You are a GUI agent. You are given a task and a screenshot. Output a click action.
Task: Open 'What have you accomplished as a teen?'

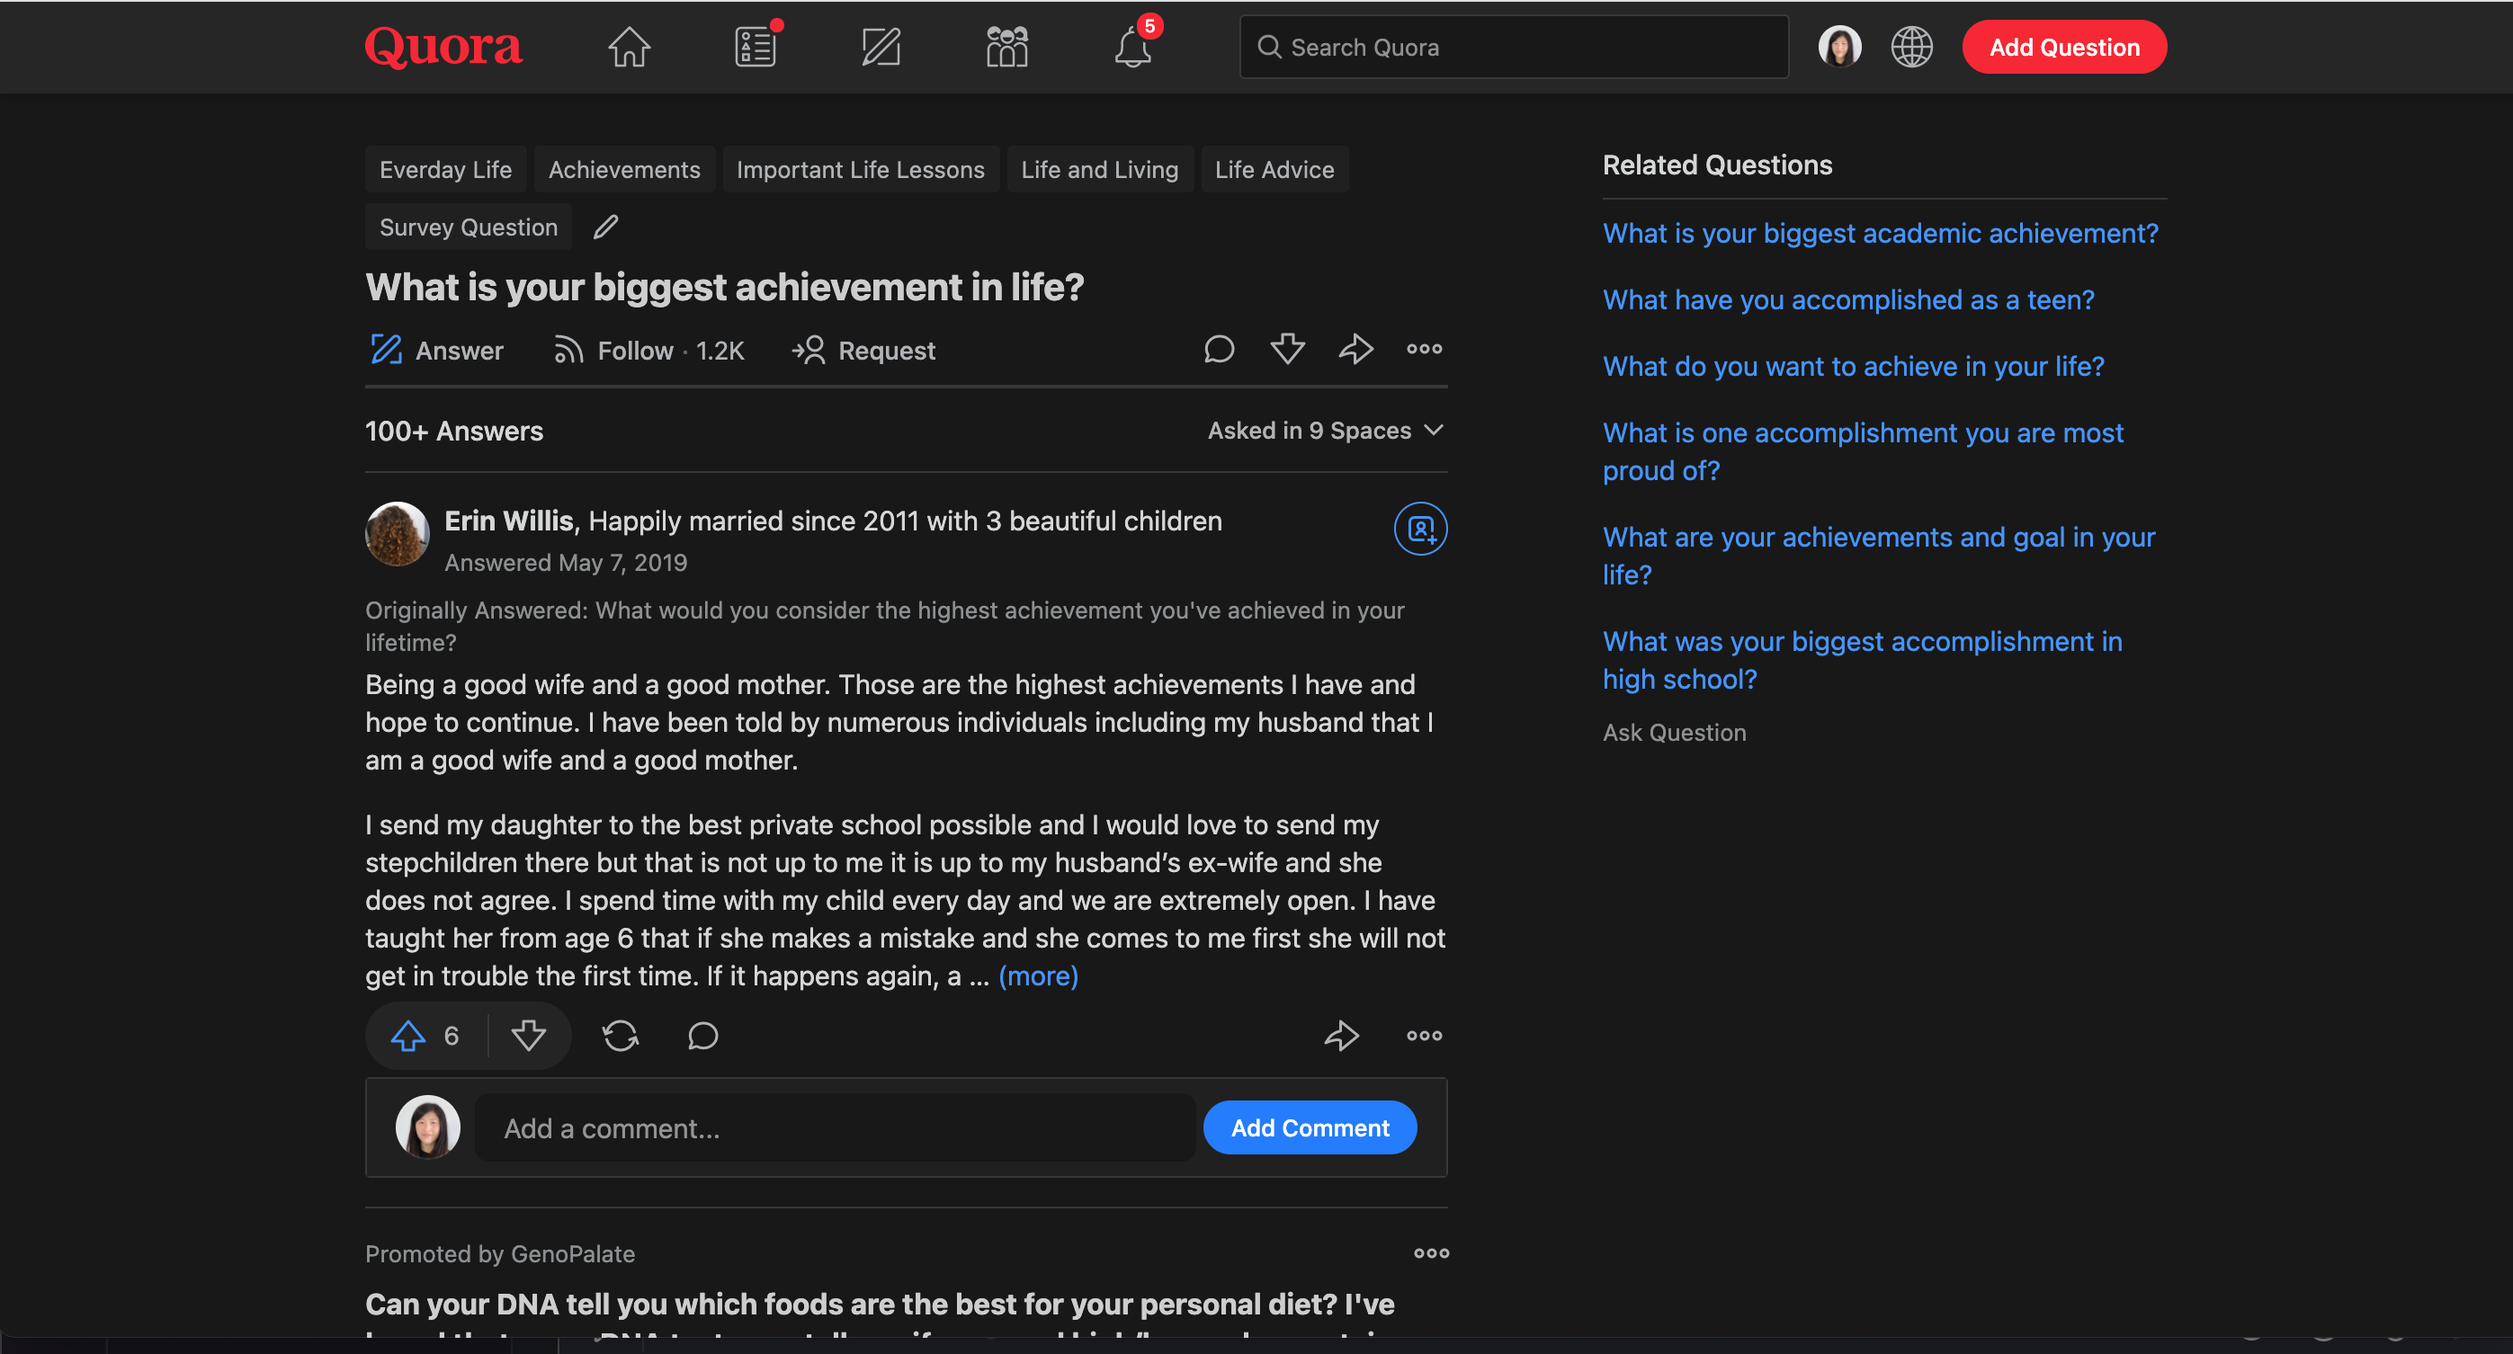[x=1847, y=299]
